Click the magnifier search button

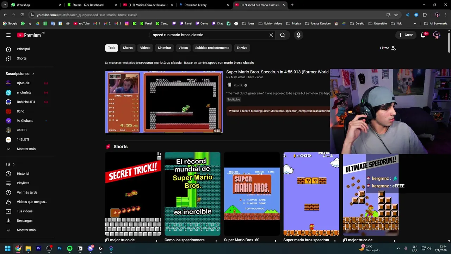(x=283, y=35)
